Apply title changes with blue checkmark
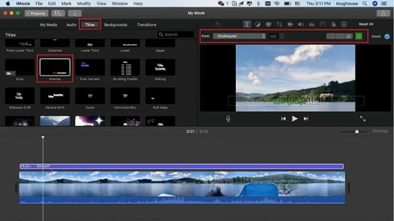394x221 pixels. click(x=387, y=36)
